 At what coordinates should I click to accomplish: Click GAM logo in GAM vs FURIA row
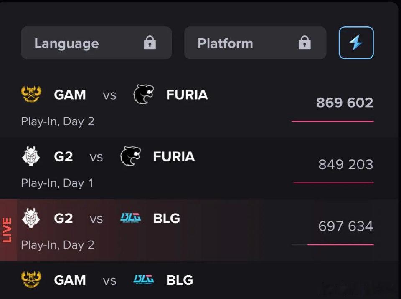pos(31,94)
